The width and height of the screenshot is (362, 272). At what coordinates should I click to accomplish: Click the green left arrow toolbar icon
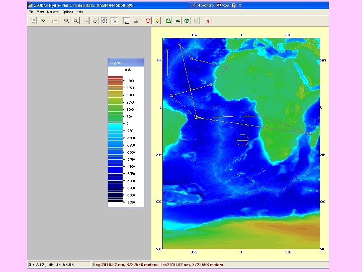point(177,21)
